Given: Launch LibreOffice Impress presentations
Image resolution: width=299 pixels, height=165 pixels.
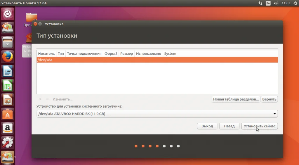Looking at the screenshot, I should (x=7, y=100).
